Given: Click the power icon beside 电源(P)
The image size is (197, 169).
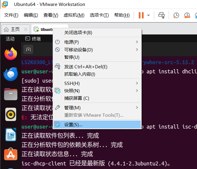Looking at the screenshot, I should coord(57,42).
